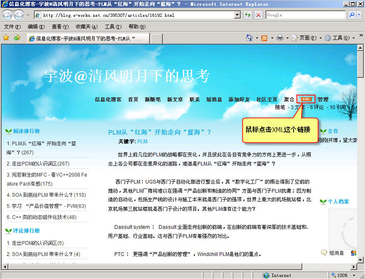Click the Internet zone globe icon in status bar

coord(267,275)
